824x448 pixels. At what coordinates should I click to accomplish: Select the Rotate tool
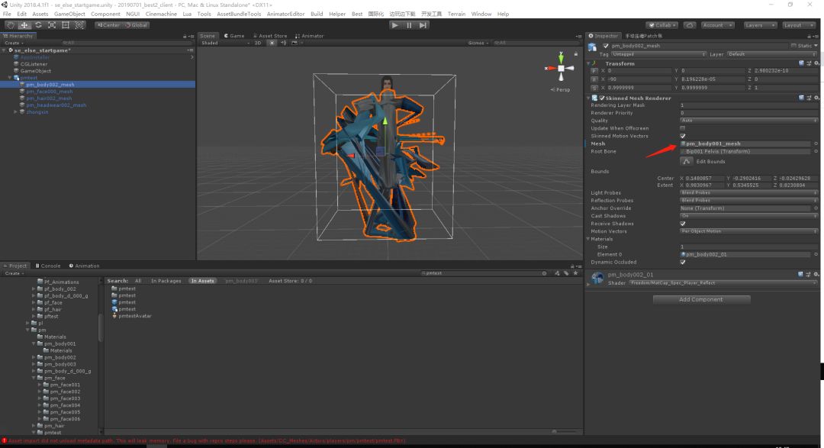tap(38, 25)
